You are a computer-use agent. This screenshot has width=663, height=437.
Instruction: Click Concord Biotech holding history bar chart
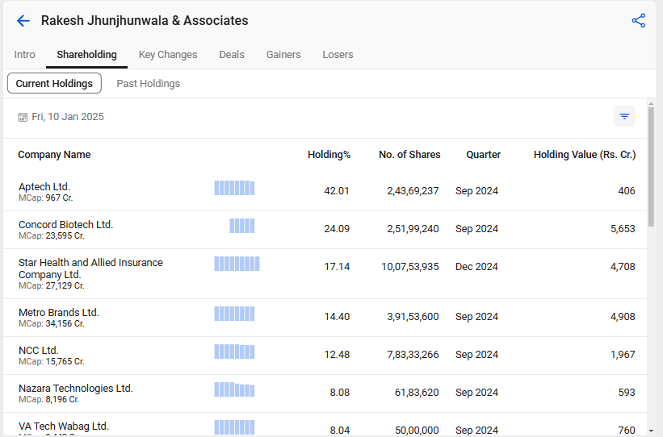pos(241,226)
